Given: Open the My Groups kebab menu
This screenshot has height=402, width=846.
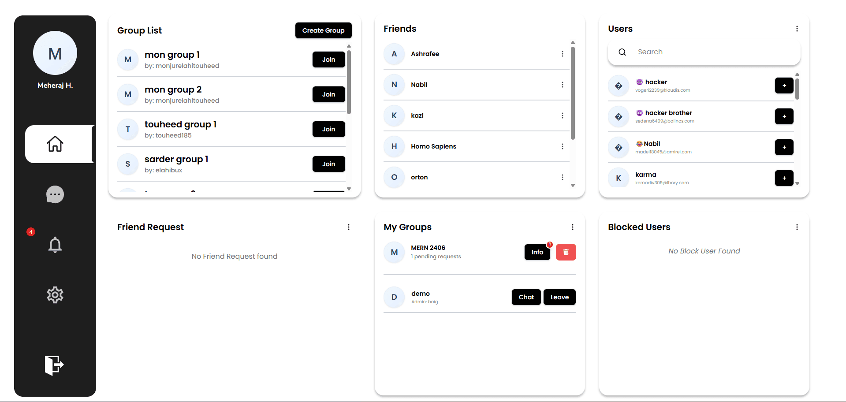Looking at the screenshot, I should coord(572,227).
